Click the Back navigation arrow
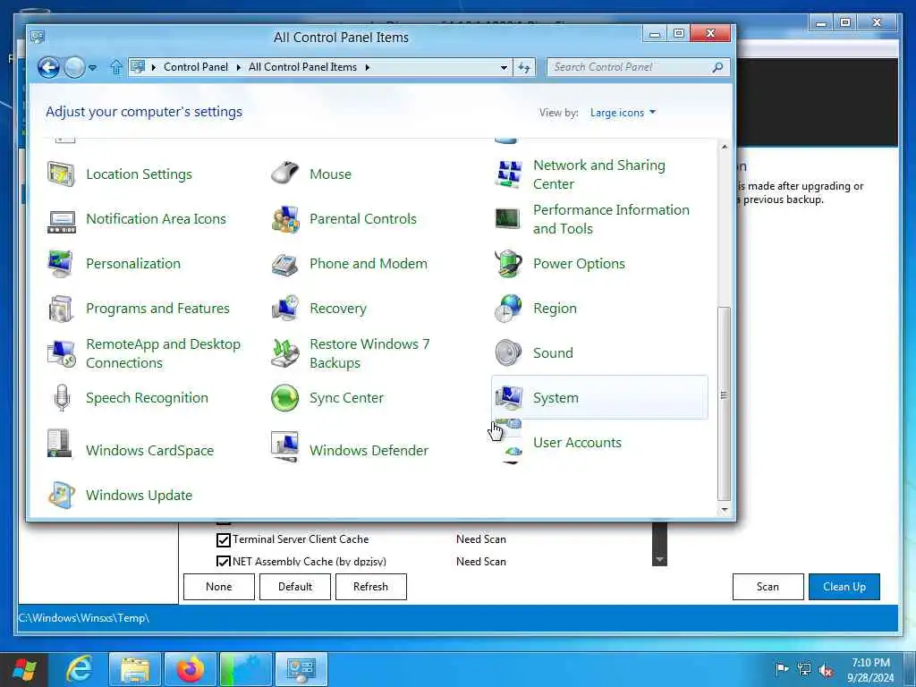This screenshot has width=916, height=687. click(48, 68)
